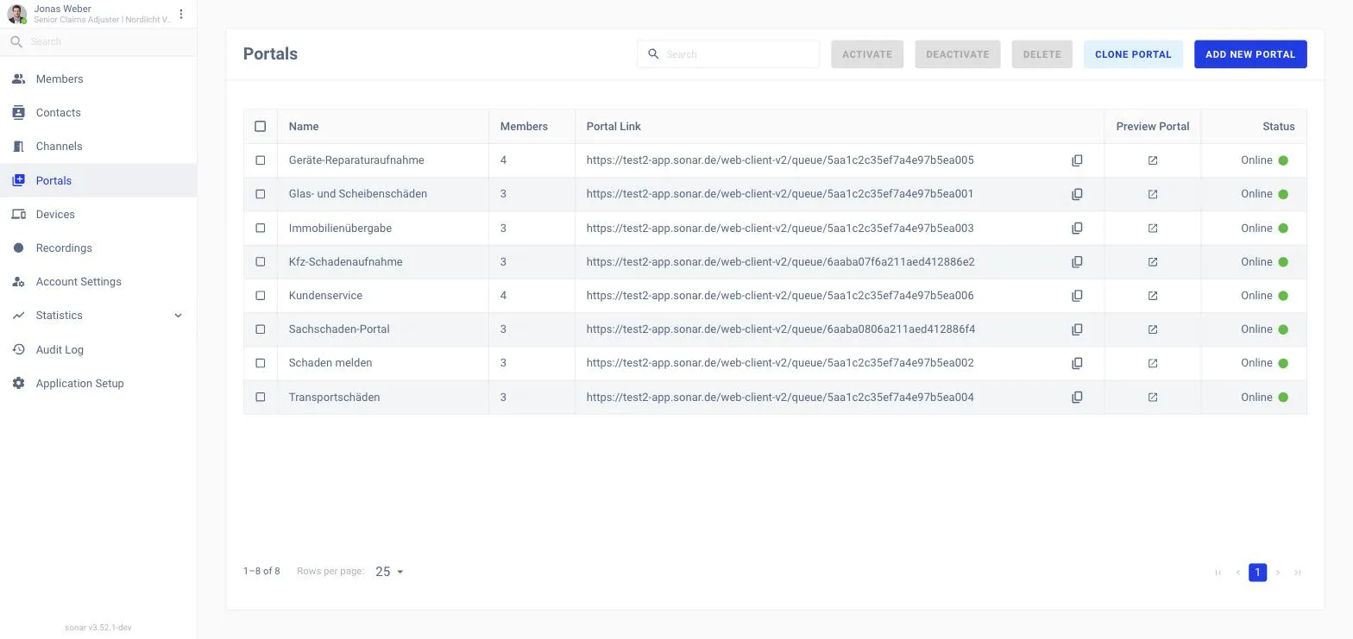
Task: Open preview of Glas- und Scheibenschäden portal
Action: pyautogui.click(x=1153, y=194)
